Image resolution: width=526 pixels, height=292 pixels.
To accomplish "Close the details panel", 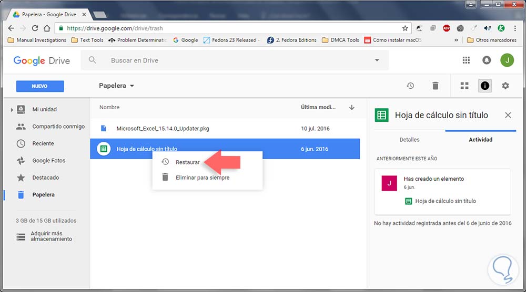I will (x=508, y=115).
